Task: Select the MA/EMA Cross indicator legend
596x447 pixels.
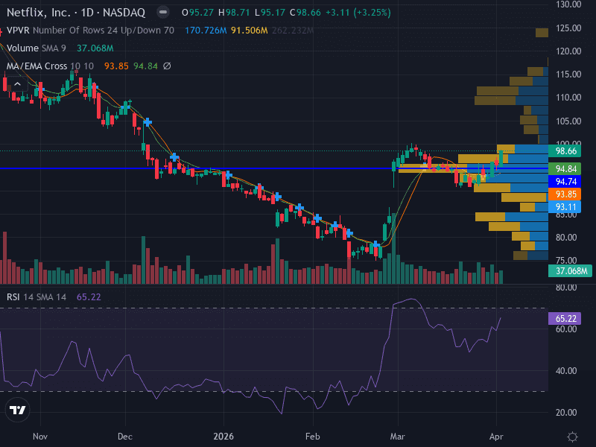Action: pos(50,66)
